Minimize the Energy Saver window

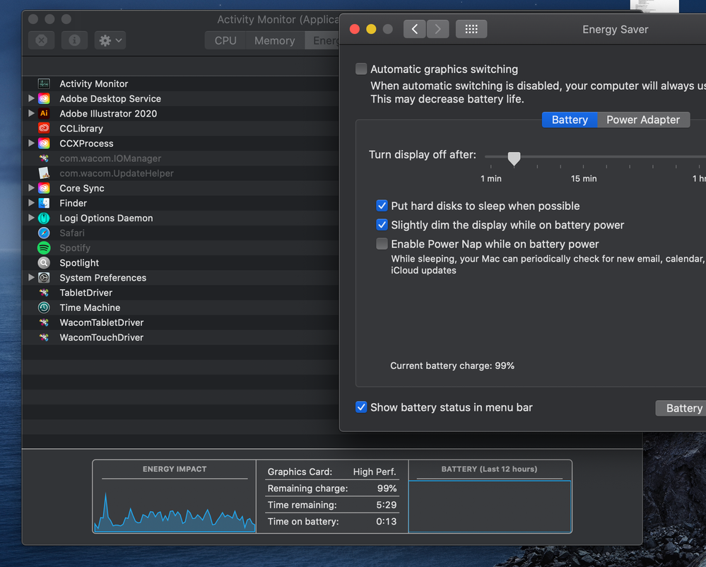point(371,29)
